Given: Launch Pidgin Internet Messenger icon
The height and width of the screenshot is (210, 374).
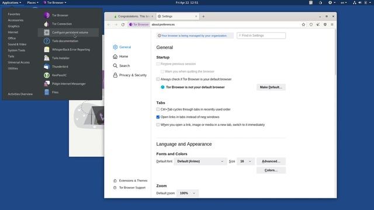Looking at the screenshot, I should (47, 84).
